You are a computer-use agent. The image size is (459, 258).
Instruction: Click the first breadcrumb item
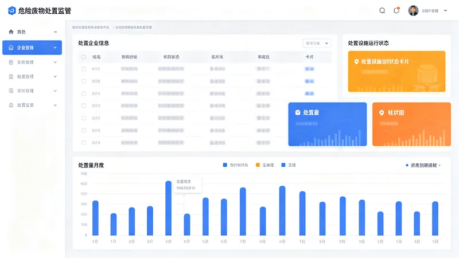[91, 27]
